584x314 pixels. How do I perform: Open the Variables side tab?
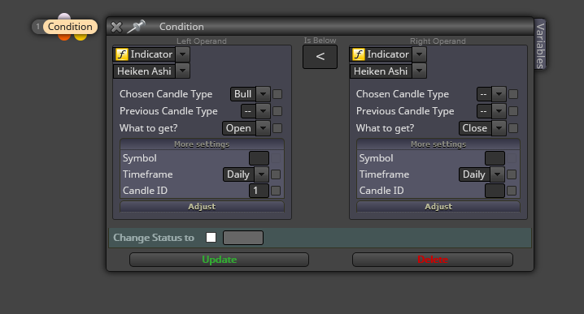pyautogui.click(x=540, y=45)
